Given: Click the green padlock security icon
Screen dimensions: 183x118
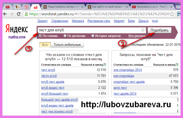Looking at the screenshot, I should 26,14.
